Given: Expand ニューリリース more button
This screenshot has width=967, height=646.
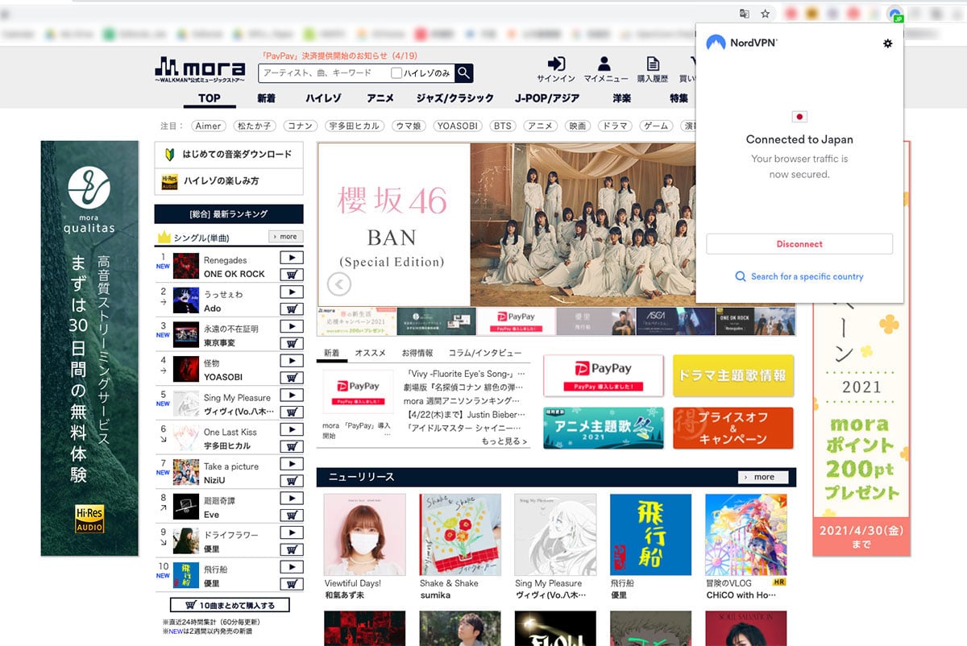Looking at the screenshot, I should pos(762,477).
